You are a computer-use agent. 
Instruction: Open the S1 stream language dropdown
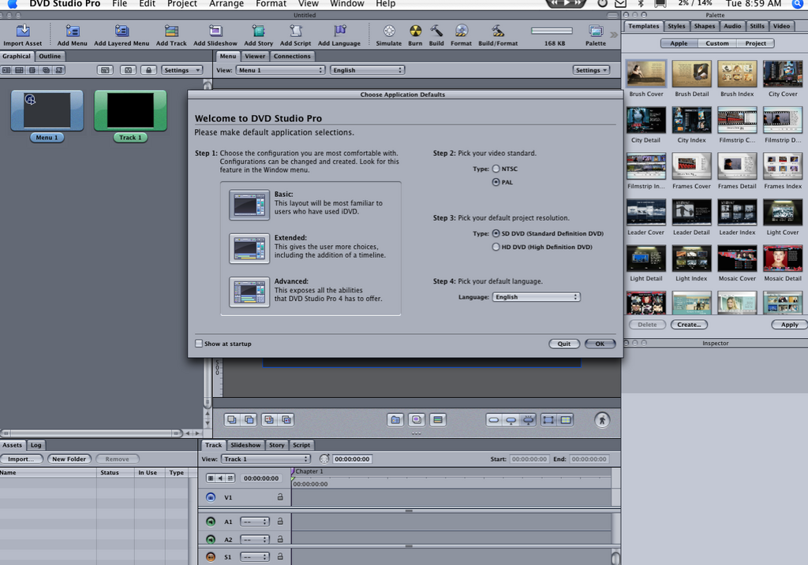(255, 557)
